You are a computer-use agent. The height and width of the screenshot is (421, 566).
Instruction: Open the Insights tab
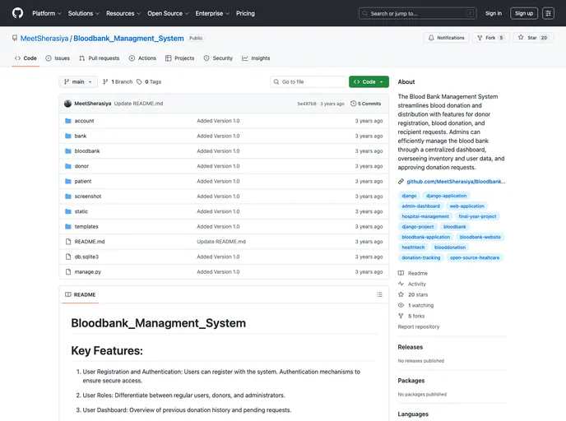(x=256, y=58)
